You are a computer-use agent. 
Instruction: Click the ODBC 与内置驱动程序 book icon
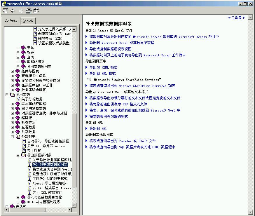click(x=23, y=202)
